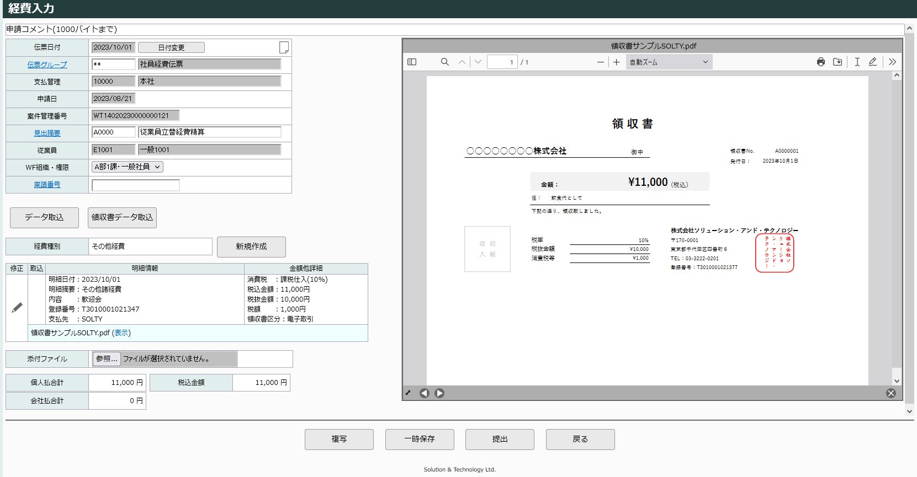Click the 従業員立替経費精算 text field
Screen dimensions: 917x477
pos(209,132)
